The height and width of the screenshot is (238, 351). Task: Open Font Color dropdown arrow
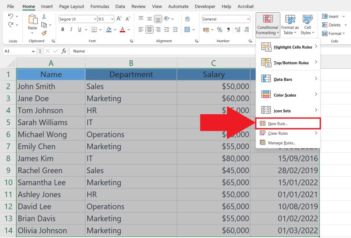129,30
